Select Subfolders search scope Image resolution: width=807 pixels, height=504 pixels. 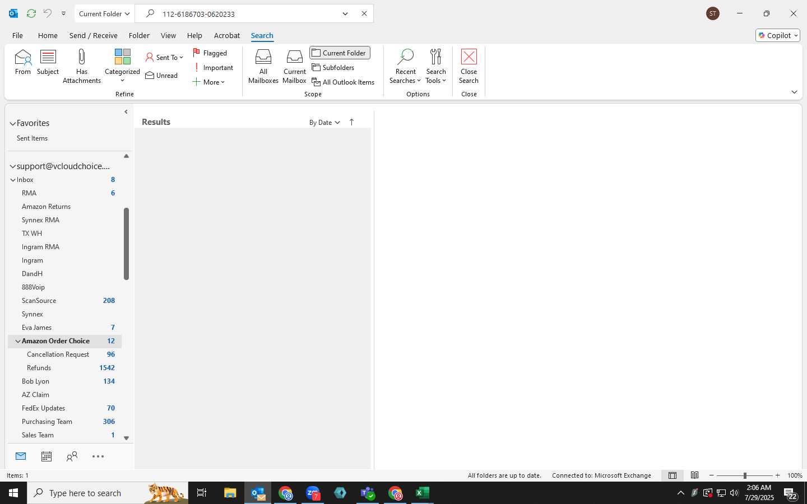[x=333, y=67]
